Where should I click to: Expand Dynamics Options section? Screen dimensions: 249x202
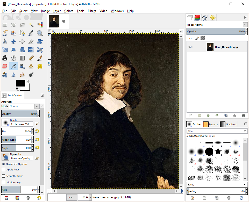[x=3, y=164]
